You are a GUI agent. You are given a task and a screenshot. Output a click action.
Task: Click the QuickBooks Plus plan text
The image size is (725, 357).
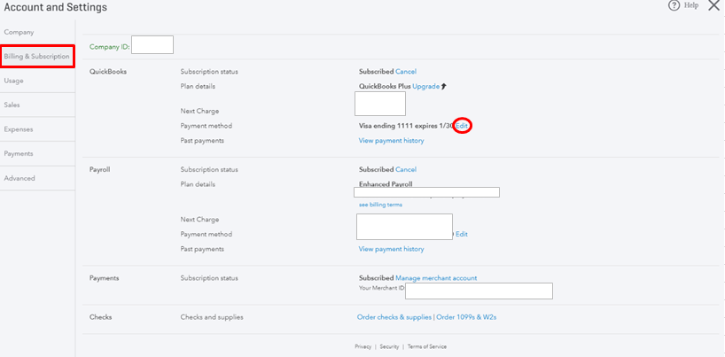pyautogui.click(x=385, y=87)
